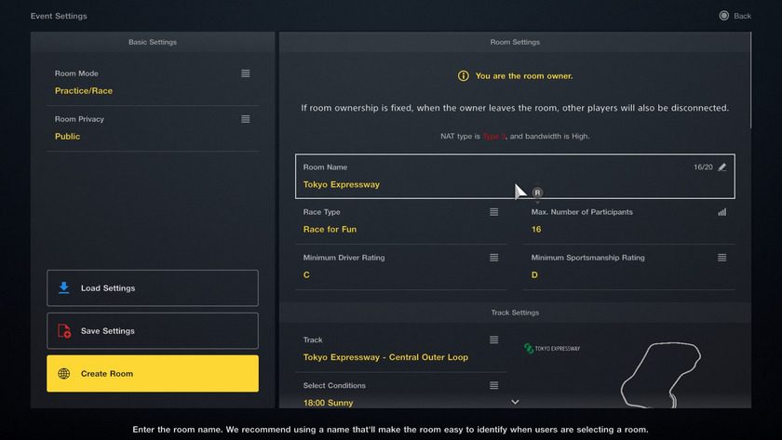Click the Track selection list icon

point(493,340)
